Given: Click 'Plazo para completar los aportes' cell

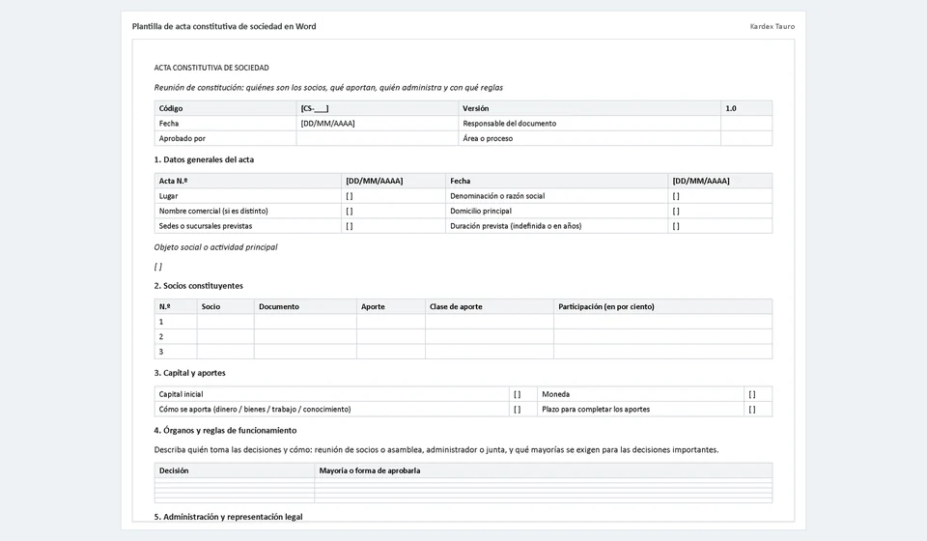Looking at the screenshot, I should click(x=640, y=410).
